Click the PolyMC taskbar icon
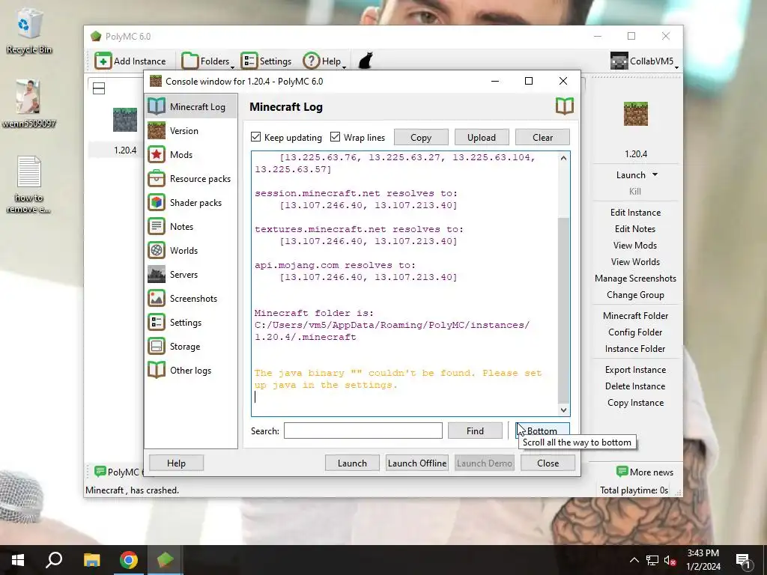This screenshot has height=575, width=767. point(166,560)
